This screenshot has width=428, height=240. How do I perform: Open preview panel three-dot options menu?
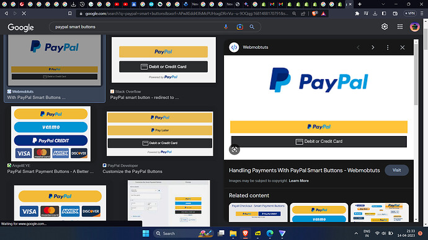point(388,48)
